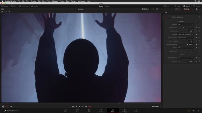This screenshot has width=202, height=113.
Task: Open the Workspace menu
Action: [81, 1]
